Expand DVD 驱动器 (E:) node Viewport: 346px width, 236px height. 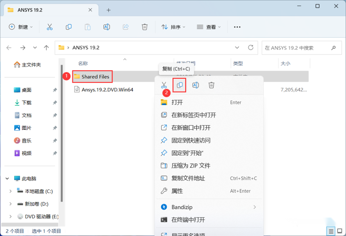[x=10, y=216]
